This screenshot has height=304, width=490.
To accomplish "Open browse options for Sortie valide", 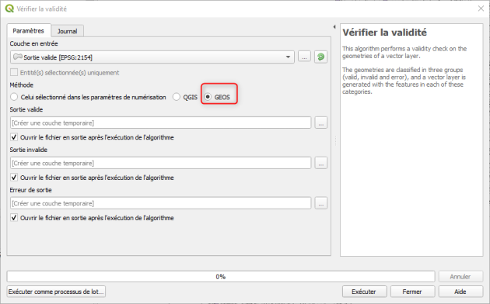I will pyautogui.click(x=321, y=123).
